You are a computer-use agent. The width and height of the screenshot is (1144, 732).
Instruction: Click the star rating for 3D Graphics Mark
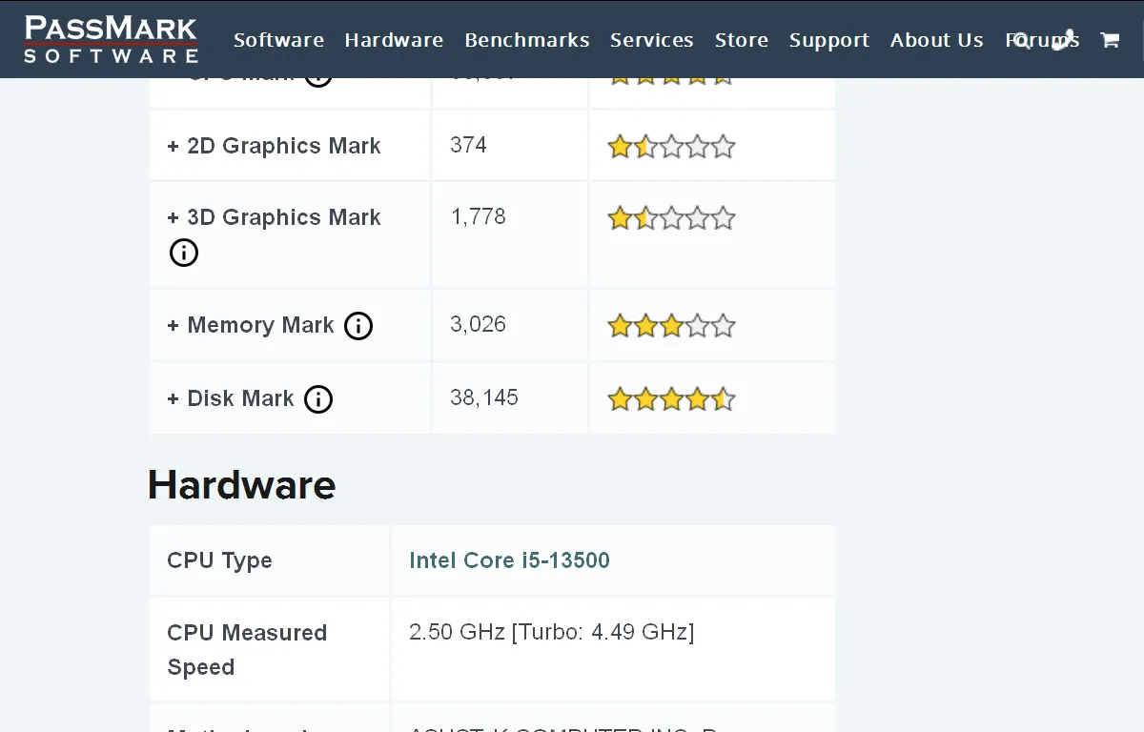click(x=672, y=218)
